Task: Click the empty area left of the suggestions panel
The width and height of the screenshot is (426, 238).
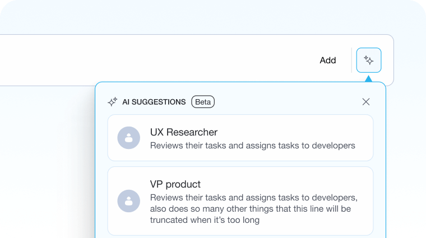Action: point(45,168)
